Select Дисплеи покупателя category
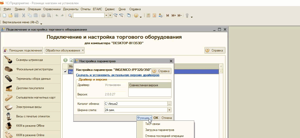 (x=32, y=88)
